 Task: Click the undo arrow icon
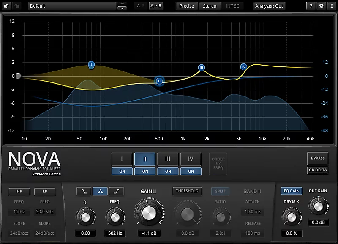6,6
